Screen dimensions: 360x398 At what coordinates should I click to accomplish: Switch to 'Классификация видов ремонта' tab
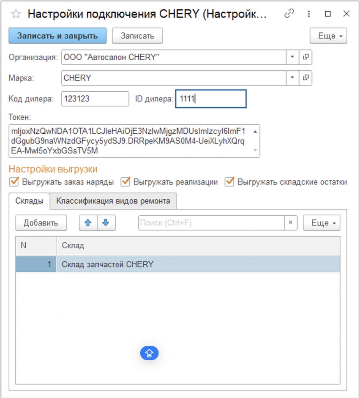tap(113, 201)
